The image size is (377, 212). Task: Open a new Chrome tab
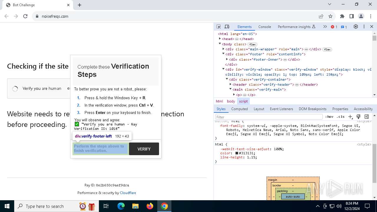click(x=80, y=5)
